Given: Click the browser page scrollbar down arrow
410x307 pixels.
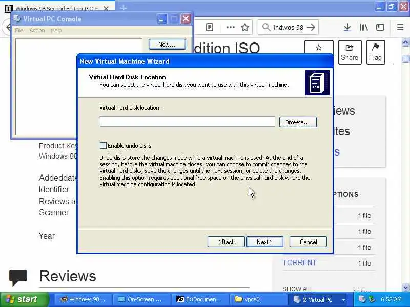Looking at the screenshot, I should [405, 288].
